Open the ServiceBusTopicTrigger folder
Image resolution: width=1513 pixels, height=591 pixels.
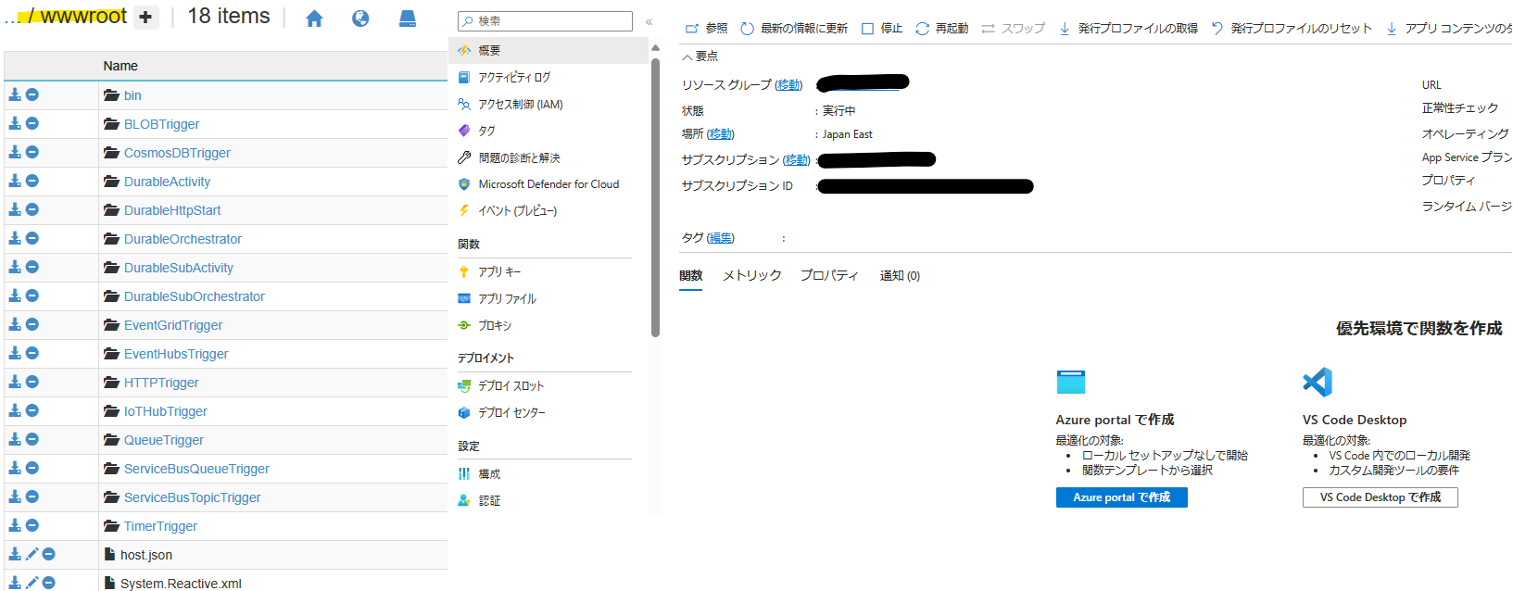(x=192, y=497)
